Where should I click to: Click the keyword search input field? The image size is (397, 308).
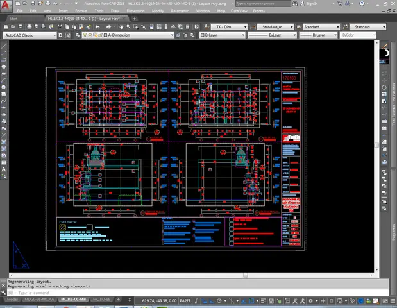tap(263, 4)
